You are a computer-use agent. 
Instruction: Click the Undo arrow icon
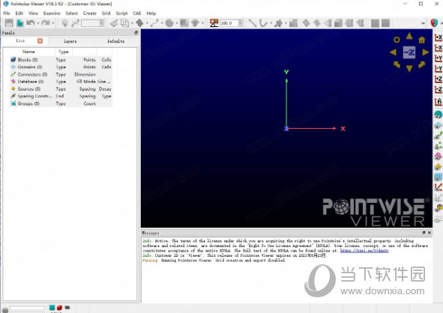click(x=30, y=23)
